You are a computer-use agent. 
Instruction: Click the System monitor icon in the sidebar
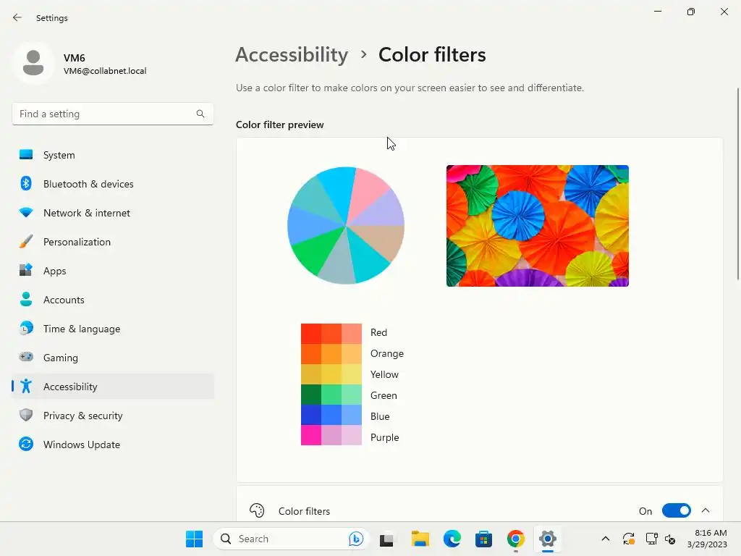[26, 155]
